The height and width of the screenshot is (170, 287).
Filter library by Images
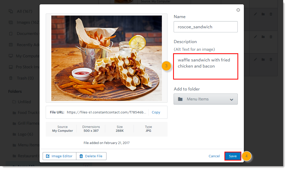(x=28, y=22)
